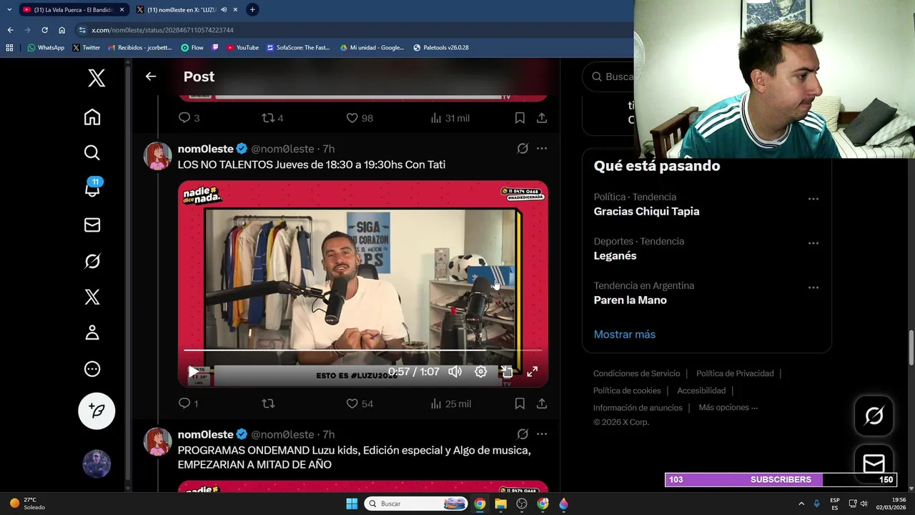Open More options circle in sidebar
Viewport: 915px width, 515px height.
coord(92,369)
